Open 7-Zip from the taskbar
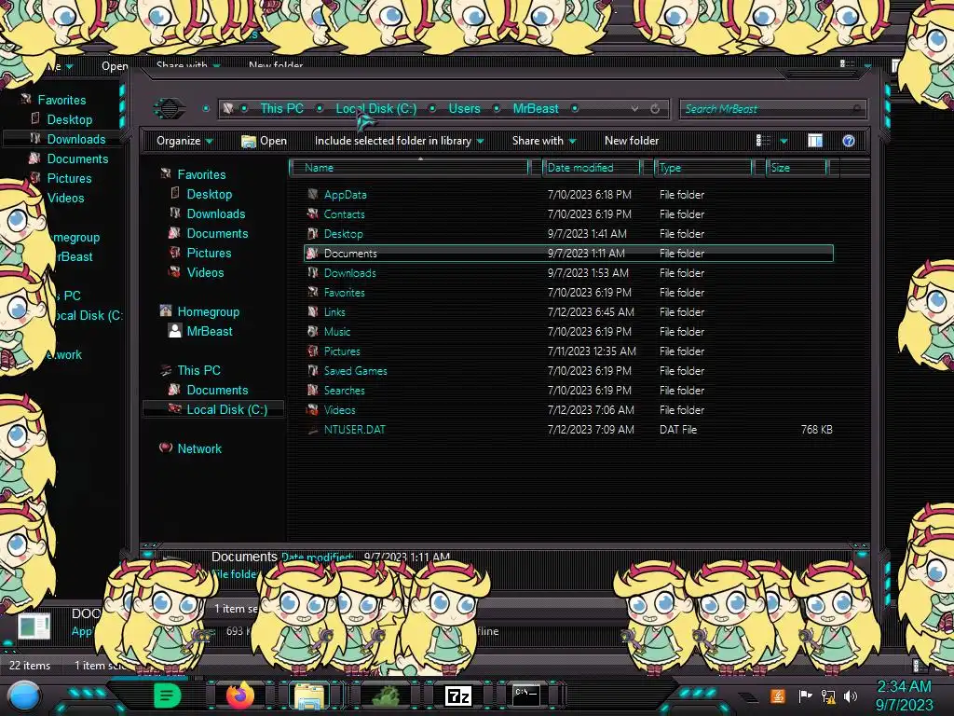This screenshot has width=954, height=716. coord(458,695)
